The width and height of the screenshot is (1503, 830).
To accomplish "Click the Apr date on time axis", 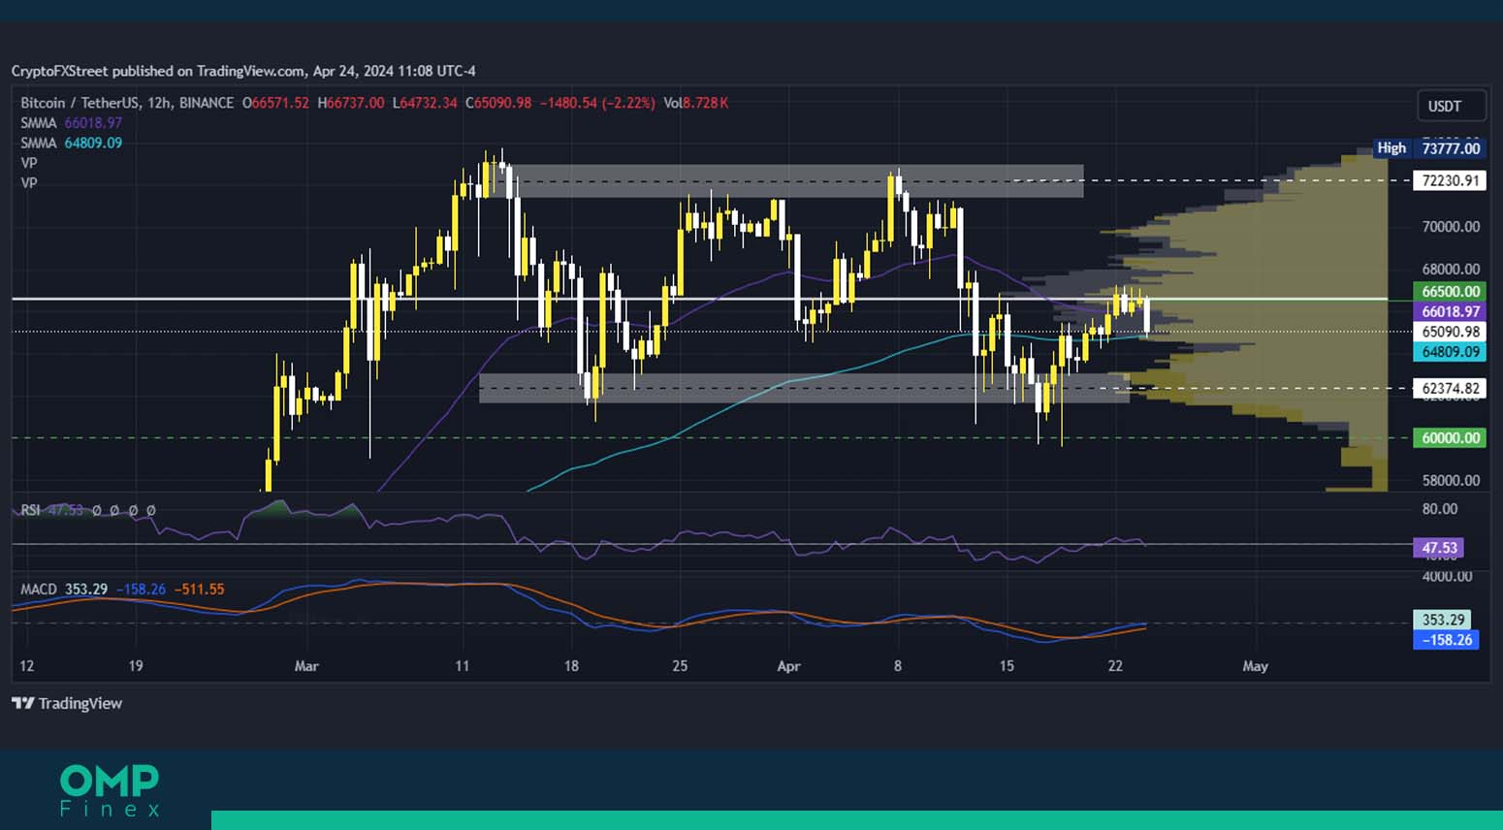I will click(x=788, y=666).
